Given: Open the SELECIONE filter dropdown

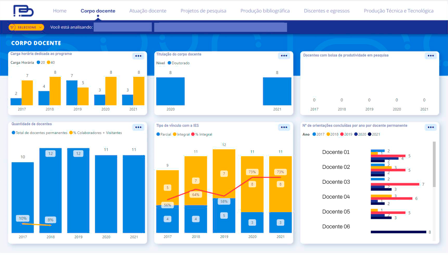Looking at the screenshot, I should (26, 27).
